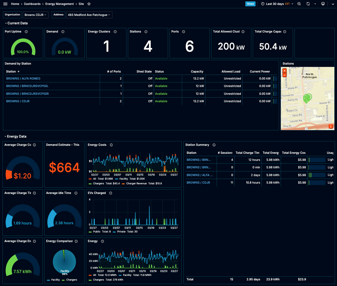Open the hamburger navigation menu
Image resolution: width=337 pixels, height=286 pixels.
pos(5,4)
